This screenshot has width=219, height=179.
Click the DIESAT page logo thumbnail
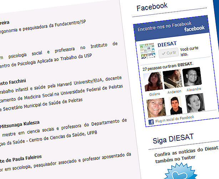point(148,51)
